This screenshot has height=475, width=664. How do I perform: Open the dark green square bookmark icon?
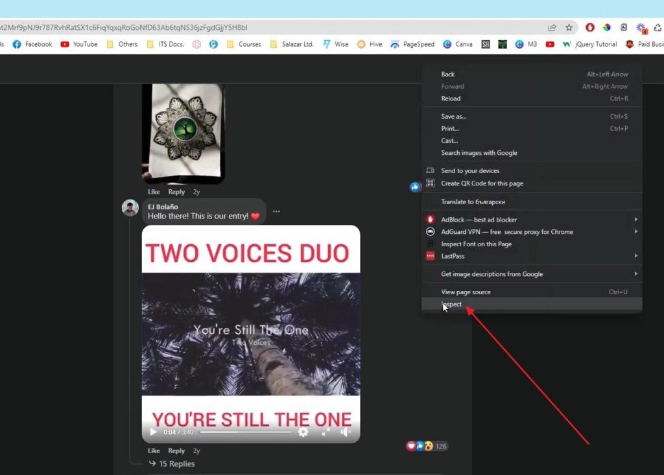click(503, 44)
